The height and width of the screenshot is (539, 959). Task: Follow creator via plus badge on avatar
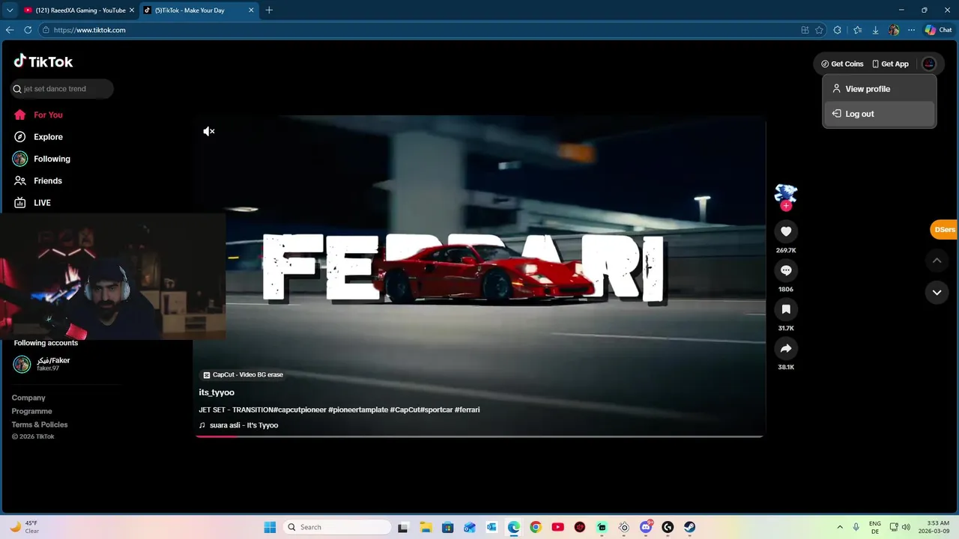click(786, 206)
